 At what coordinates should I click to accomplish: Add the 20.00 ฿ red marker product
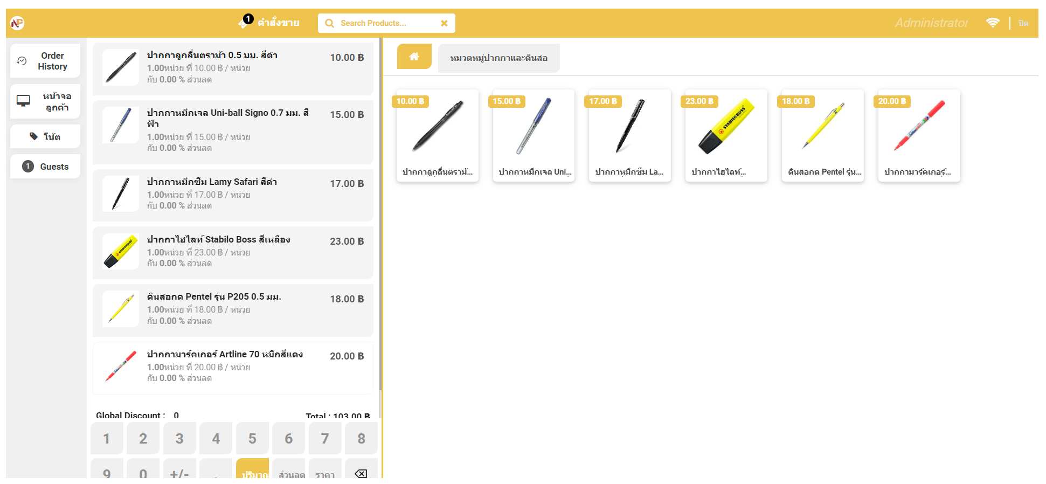[x=919, y=135]
